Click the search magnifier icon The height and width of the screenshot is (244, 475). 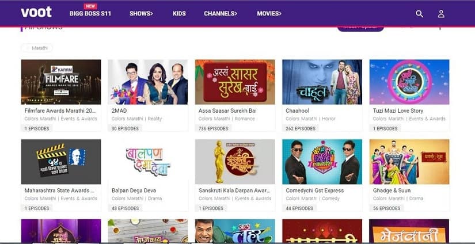(419, 14)
